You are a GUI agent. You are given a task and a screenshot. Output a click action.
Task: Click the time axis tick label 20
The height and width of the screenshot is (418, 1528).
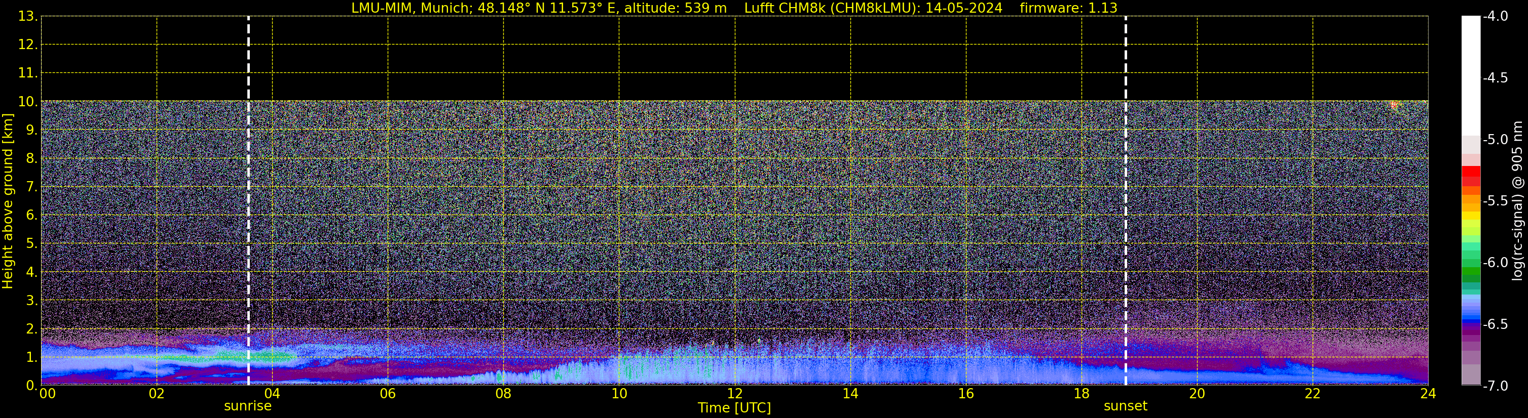[1197, 394]
